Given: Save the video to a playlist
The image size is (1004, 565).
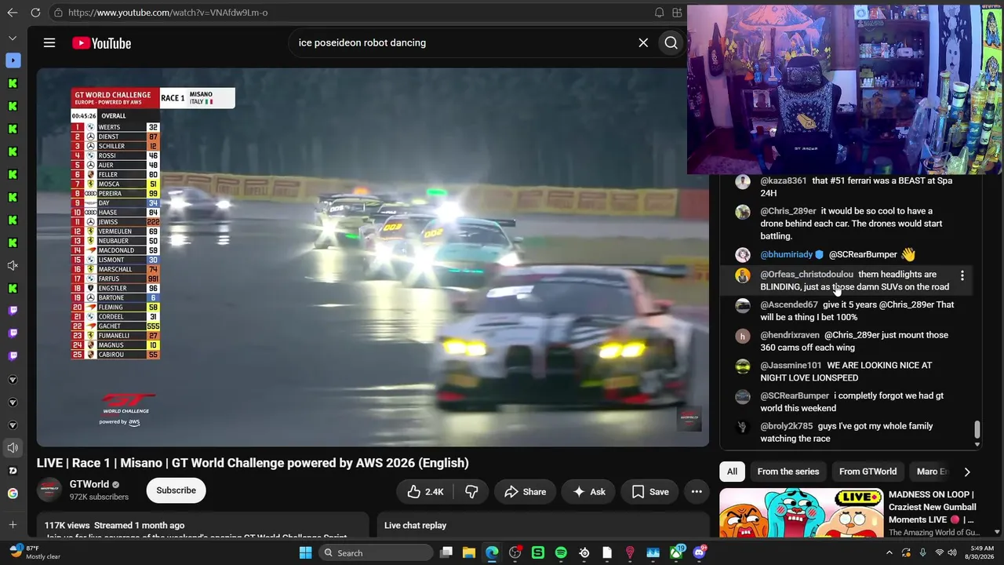Looking at the screenshot, I should (650, 492).
